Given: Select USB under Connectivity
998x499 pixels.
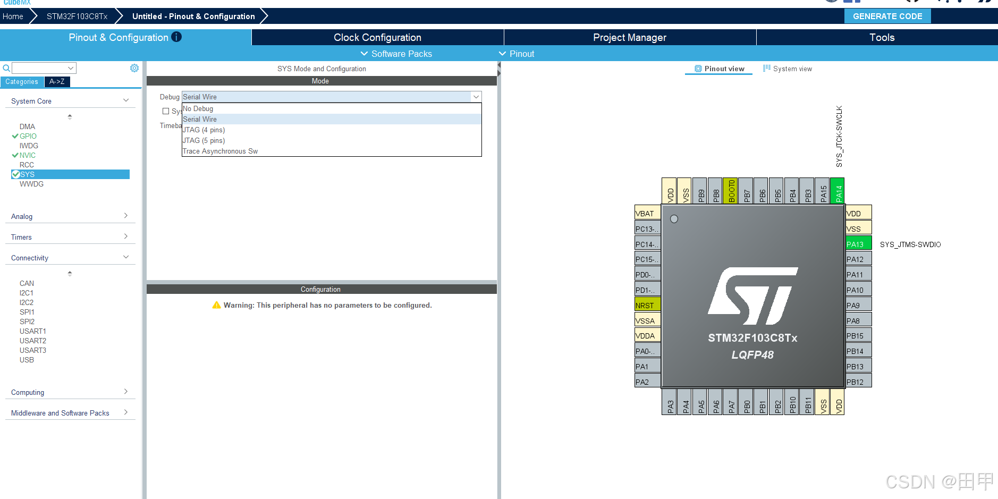Looking at the screenshot, I should pyautogui.click(x=27, y=360).
